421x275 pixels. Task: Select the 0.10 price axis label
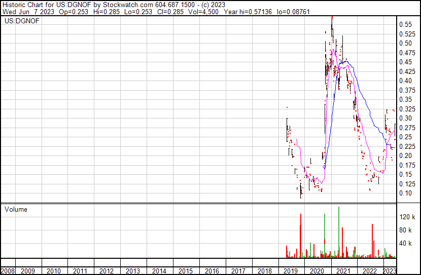(x=405, y=193)
